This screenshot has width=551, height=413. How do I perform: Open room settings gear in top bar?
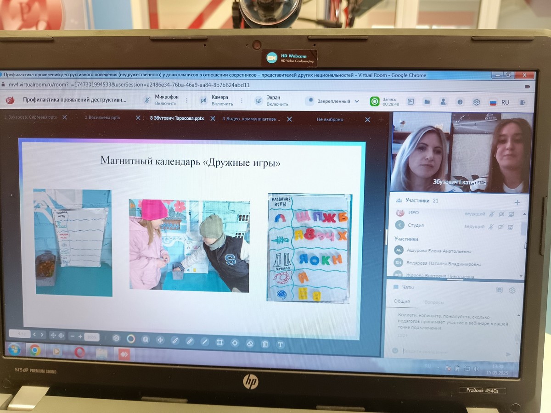point(477,102)
